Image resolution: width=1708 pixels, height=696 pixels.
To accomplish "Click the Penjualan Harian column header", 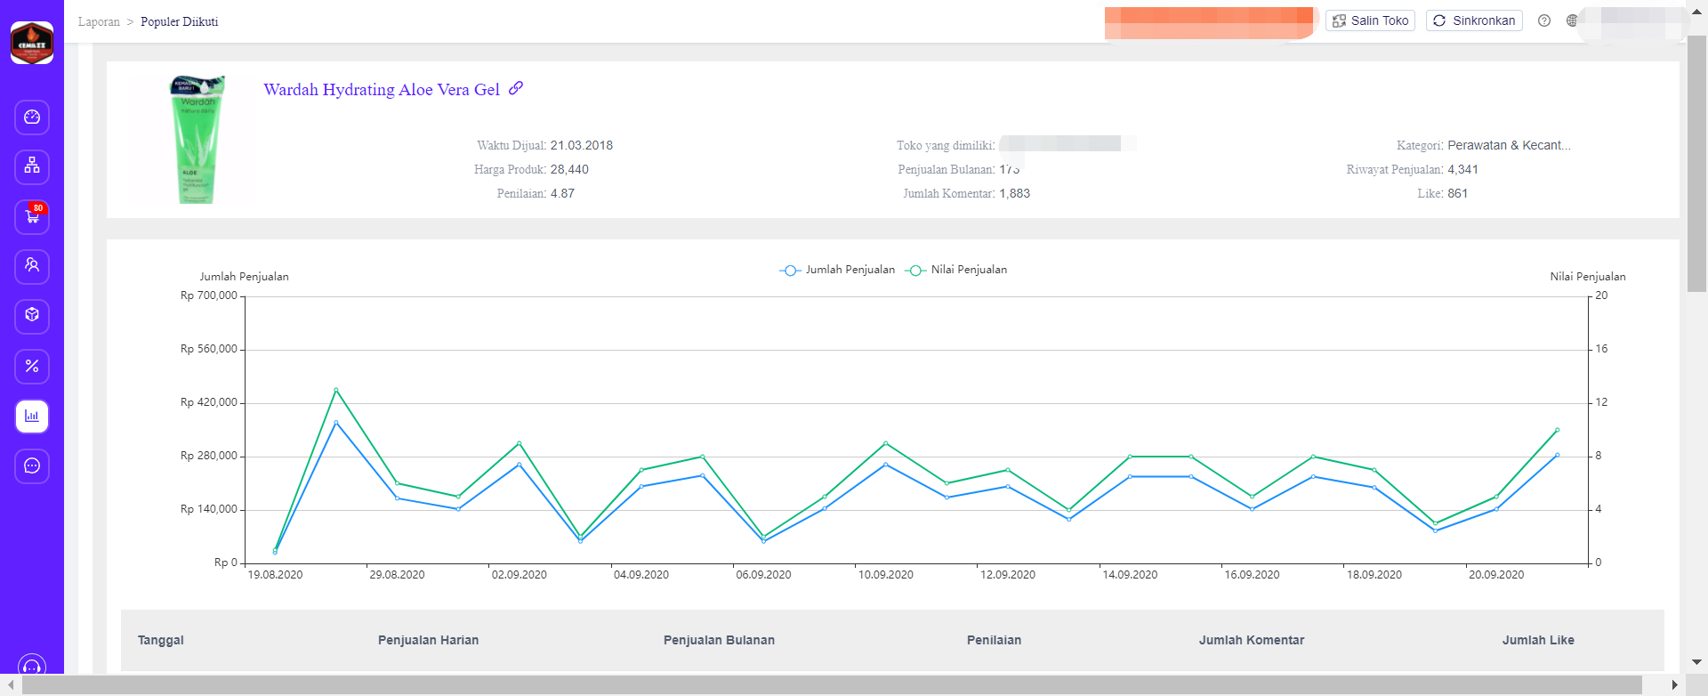I will tap(428, 640).
